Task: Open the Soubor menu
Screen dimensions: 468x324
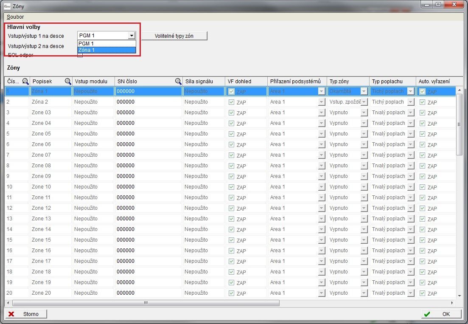Action: point(15,17)
